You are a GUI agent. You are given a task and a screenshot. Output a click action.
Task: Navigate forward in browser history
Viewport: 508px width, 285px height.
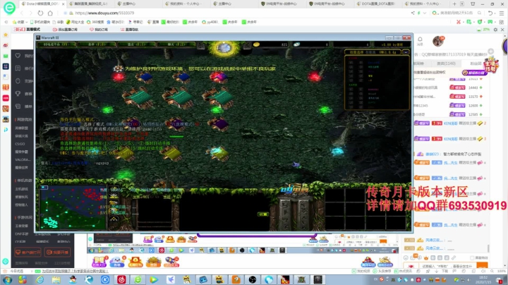point(31,13)
